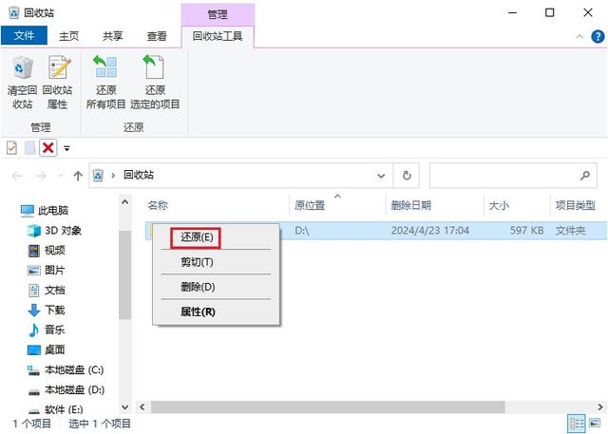Refresh the Recycle Bin view

point(407,176)
